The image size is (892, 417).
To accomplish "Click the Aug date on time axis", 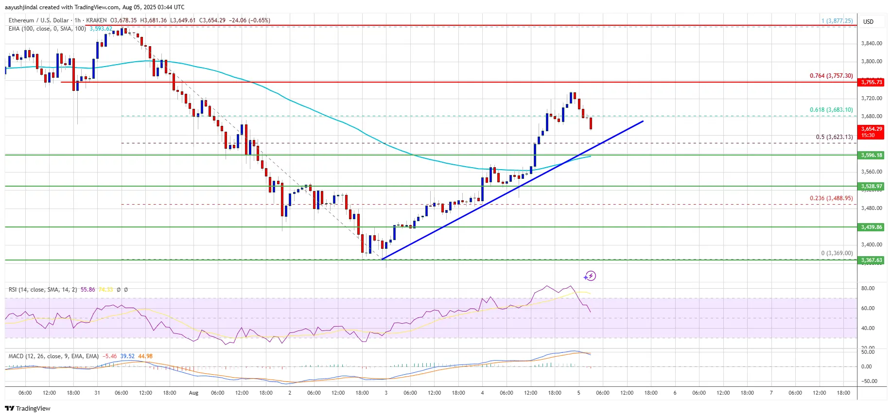I will tap(193, 393).
